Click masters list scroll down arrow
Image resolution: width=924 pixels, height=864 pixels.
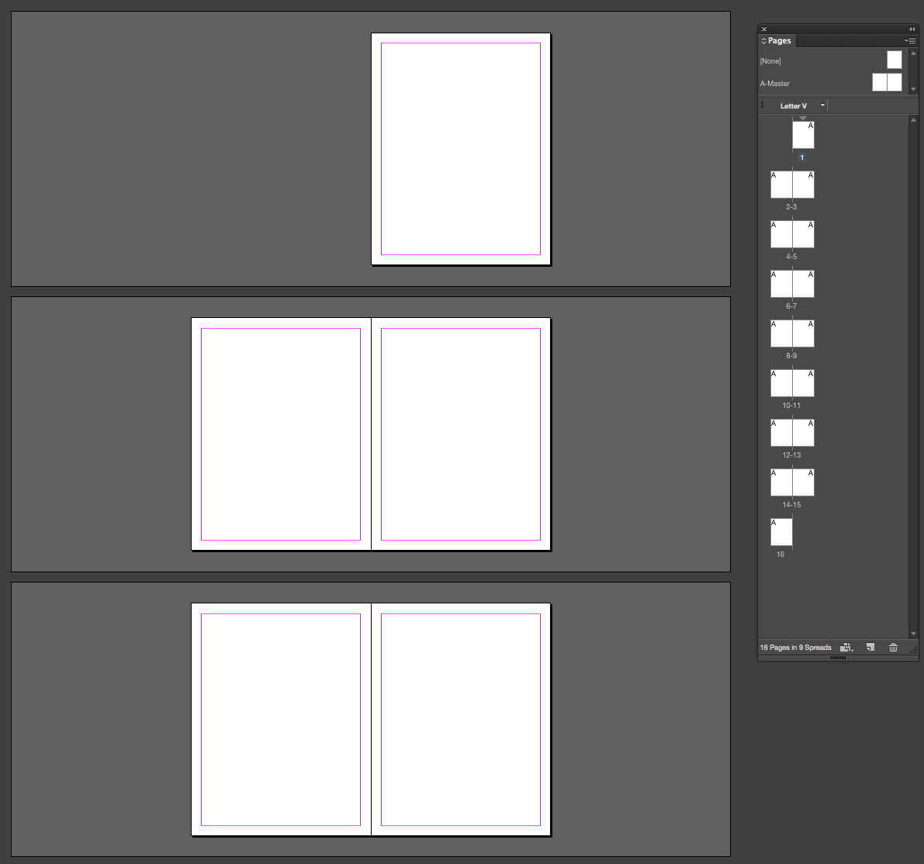tap(913, 89)
